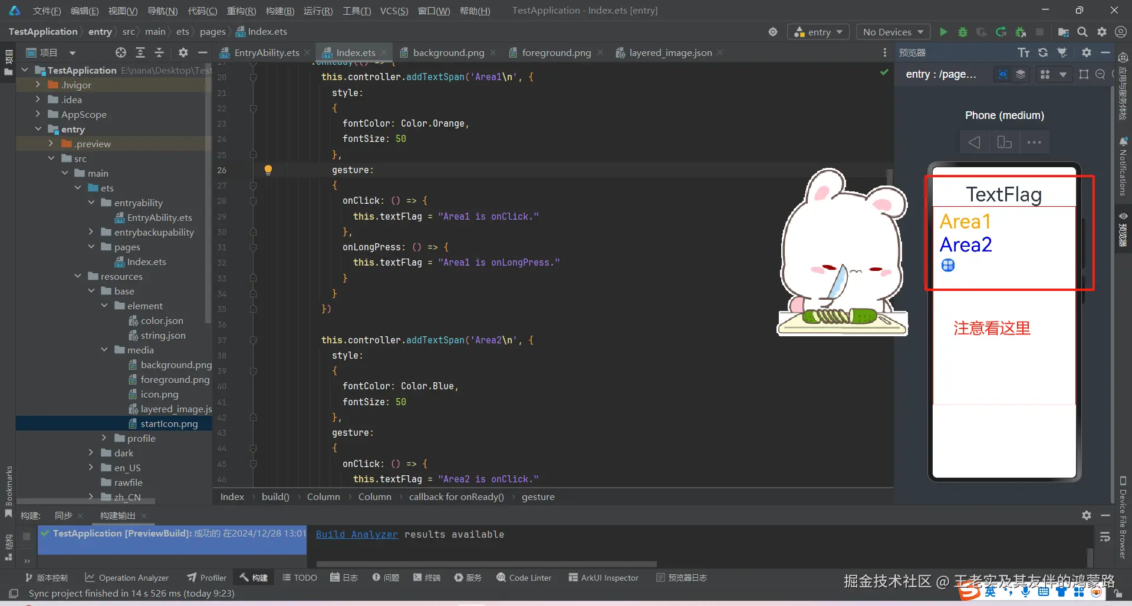Switch to the EntryAbility.ets editor tab
The height and width of the screenshot is (606, 1132).
[266, 52]
